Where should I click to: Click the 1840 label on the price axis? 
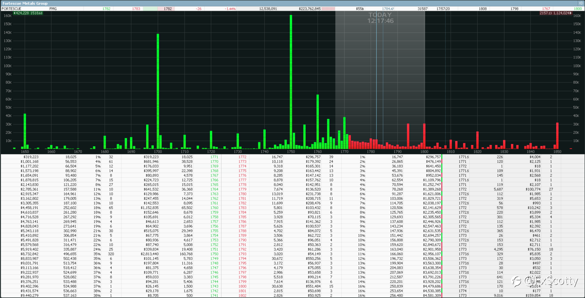click(531, 152)
